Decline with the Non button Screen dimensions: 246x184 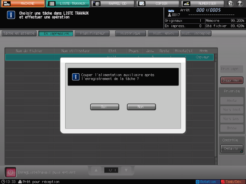click(141, 107)
